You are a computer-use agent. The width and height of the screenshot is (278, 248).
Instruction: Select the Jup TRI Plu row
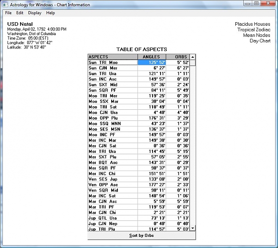click(x=139, y=229)
